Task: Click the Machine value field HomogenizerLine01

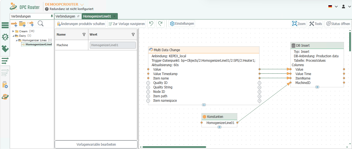Action: pos(113,45)
